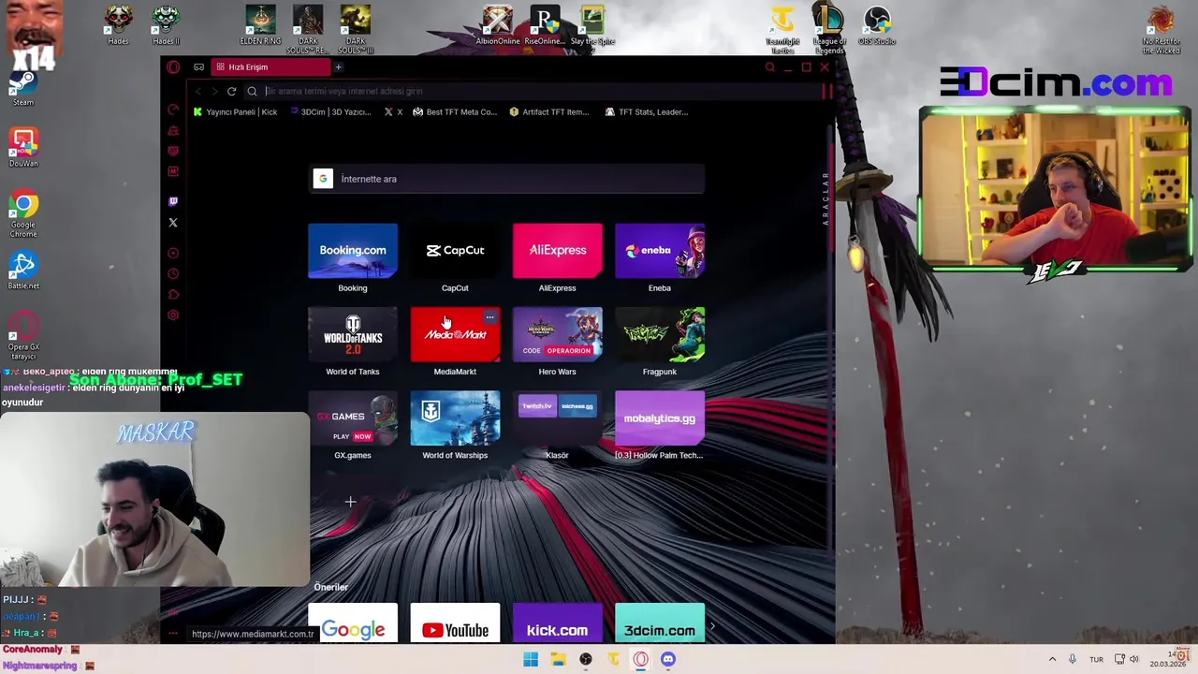Screen dimensions: 1198x674
Task: Open 3DCim 3D Yazıcı bookmark
Action: pos(330,112)
